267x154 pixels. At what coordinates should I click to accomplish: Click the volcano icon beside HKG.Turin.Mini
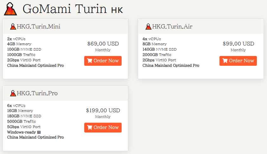click(13, 27)
